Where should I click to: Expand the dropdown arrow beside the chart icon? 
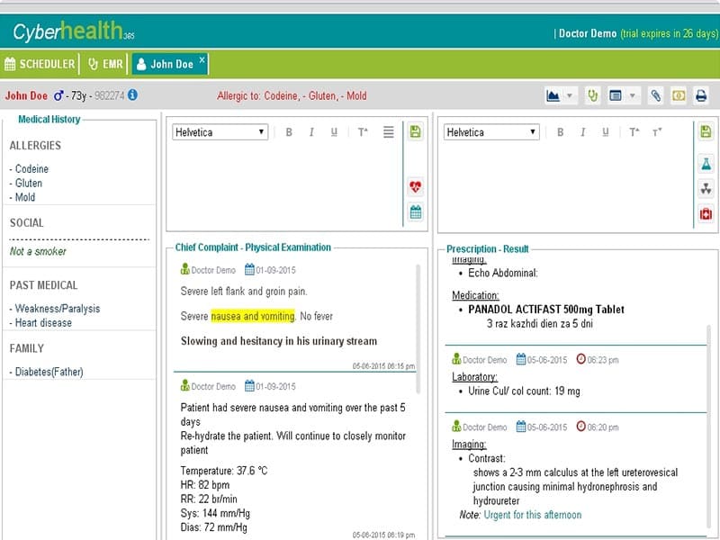pos(570,95)
